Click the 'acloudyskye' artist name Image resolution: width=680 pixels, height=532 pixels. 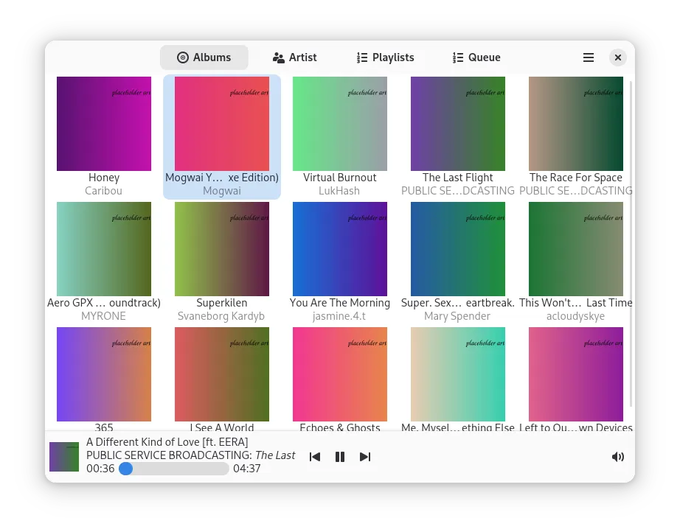tap(575, 316)
